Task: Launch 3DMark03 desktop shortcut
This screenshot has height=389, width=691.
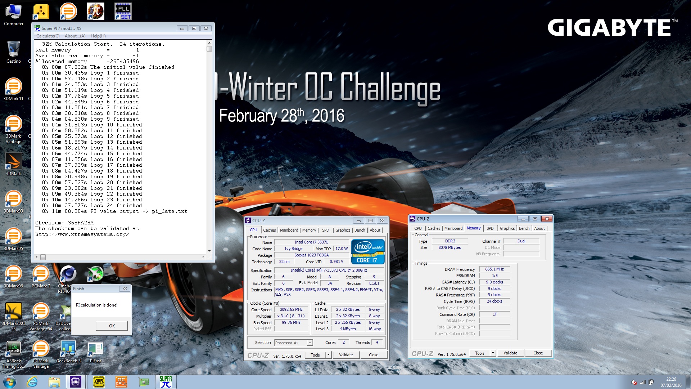Action: 14,201
